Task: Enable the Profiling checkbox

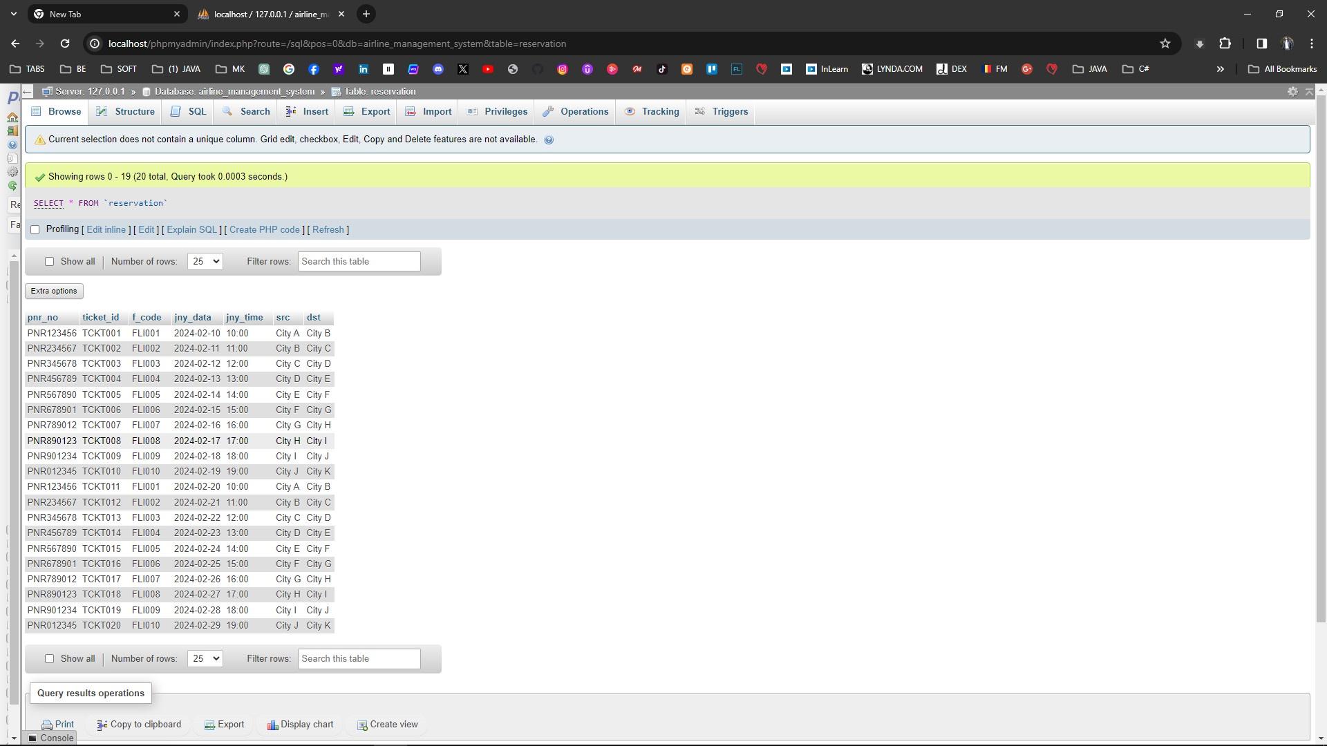Action: [x=35, y=230]
